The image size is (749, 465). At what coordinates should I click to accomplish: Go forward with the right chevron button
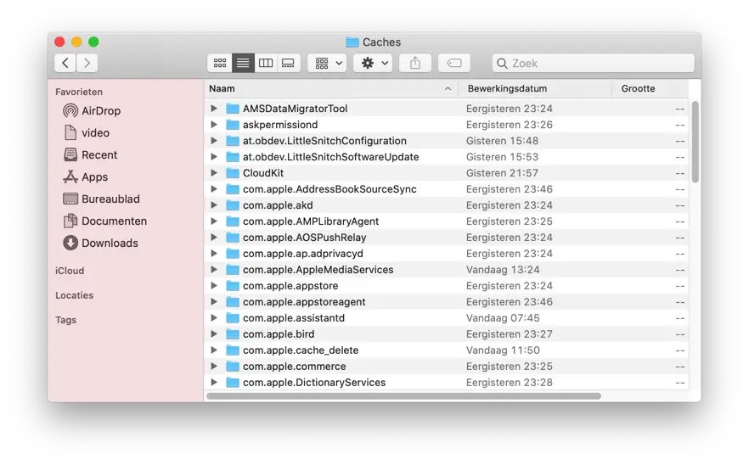(87, 63)
